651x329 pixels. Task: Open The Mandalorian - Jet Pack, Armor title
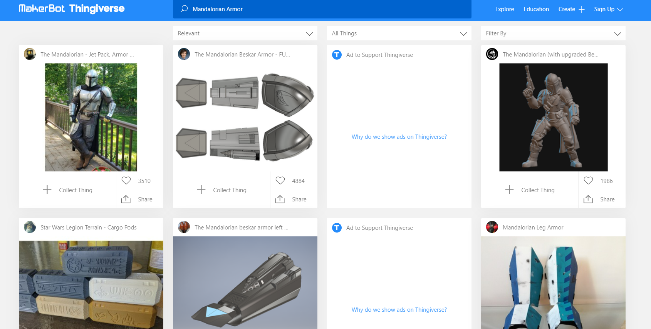[x=87, y=55]
